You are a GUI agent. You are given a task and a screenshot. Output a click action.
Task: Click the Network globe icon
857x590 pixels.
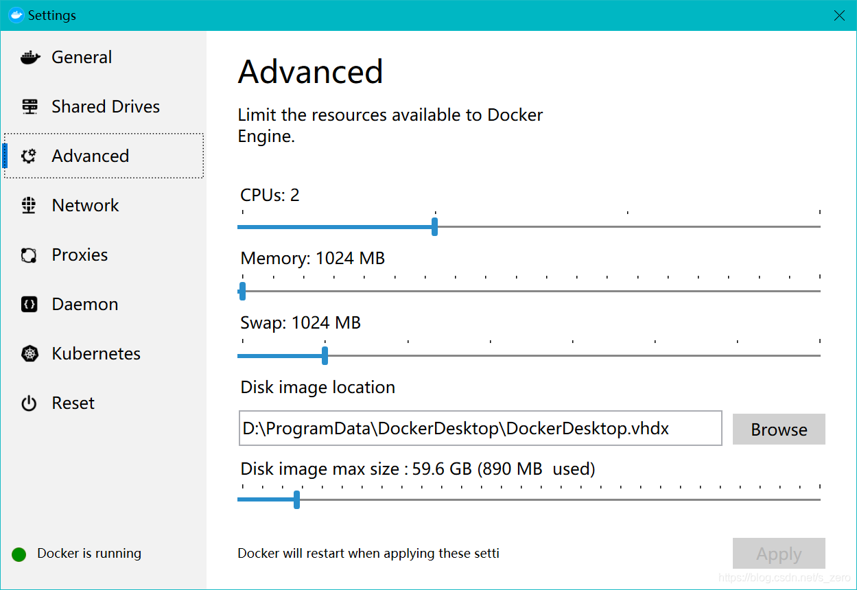click(29, 206)
